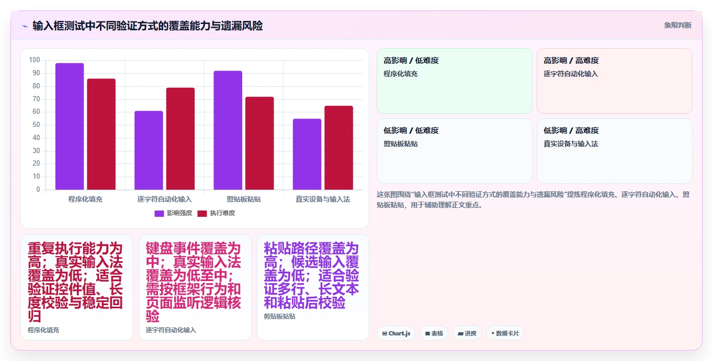Click the 剪贴板粘贴 x-axis label
713x361 pixels.
244,199
